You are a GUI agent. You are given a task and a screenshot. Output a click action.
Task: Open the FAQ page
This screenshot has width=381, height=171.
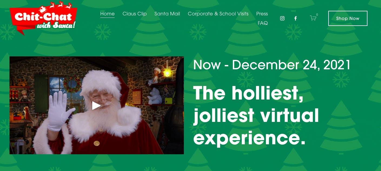[x=263, y=23]
